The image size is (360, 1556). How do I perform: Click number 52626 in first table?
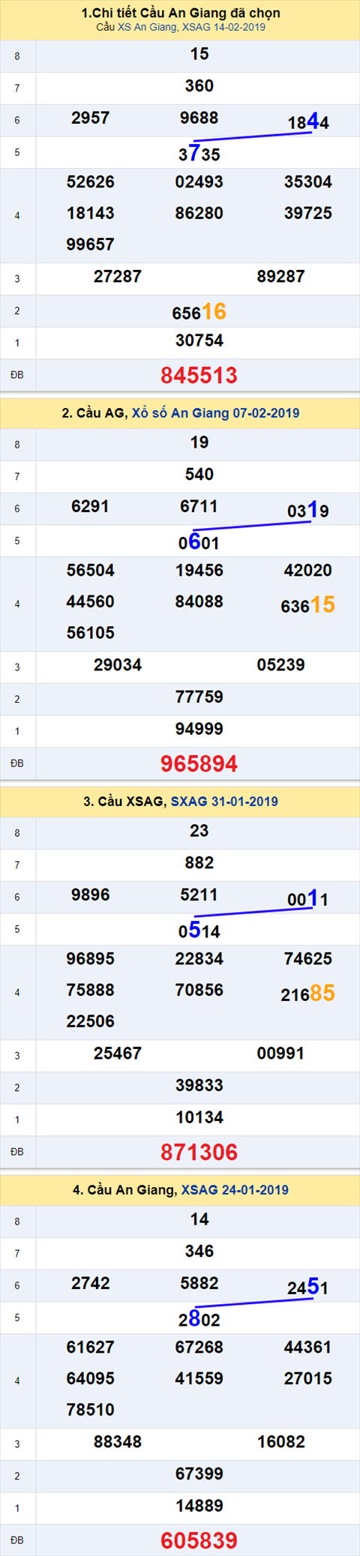tap(90, 182)
